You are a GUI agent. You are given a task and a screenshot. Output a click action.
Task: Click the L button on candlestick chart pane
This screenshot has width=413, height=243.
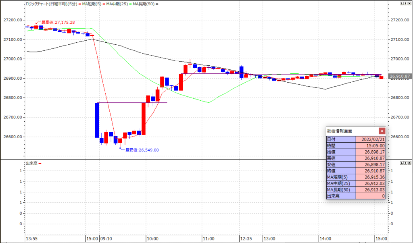coord(401,3)
